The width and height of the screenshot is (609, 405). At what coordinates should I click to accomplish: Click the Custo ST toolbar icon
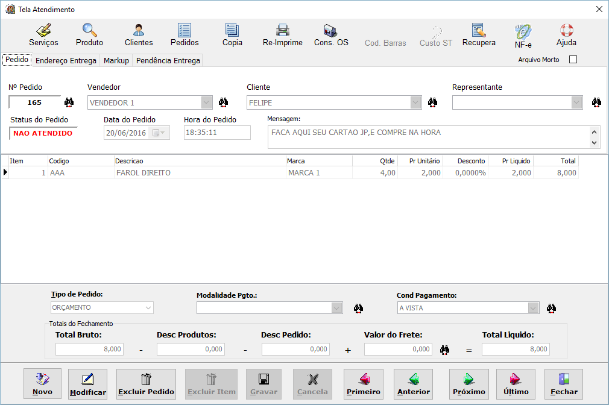tap(436, 36)
